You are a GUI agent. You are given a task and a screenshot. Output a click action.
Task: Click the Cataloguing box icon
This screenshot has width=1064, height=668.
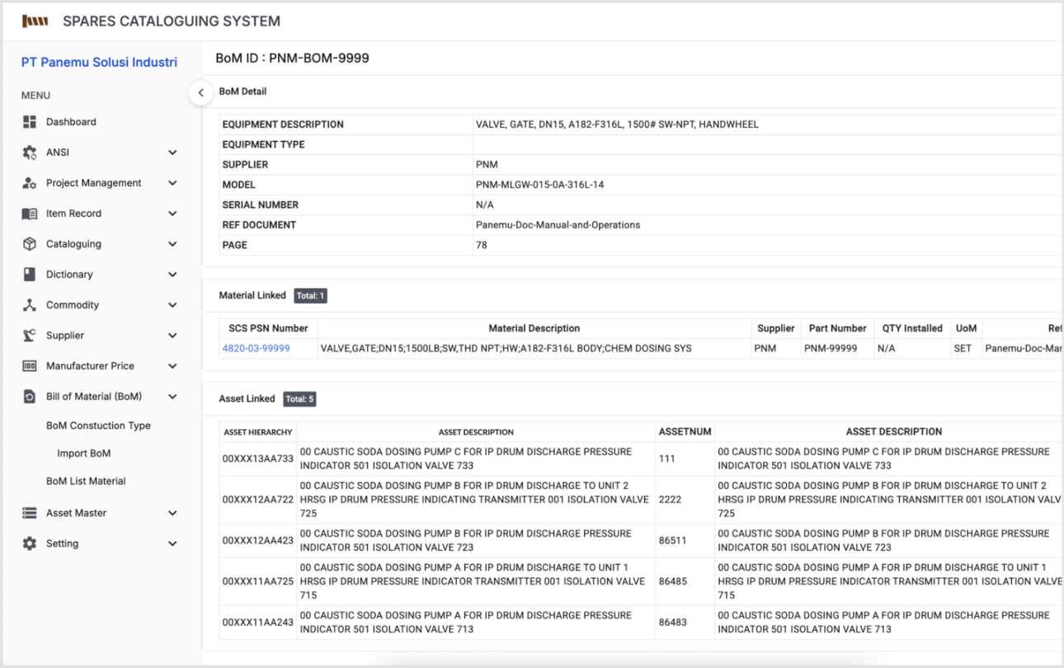[30, 244]
